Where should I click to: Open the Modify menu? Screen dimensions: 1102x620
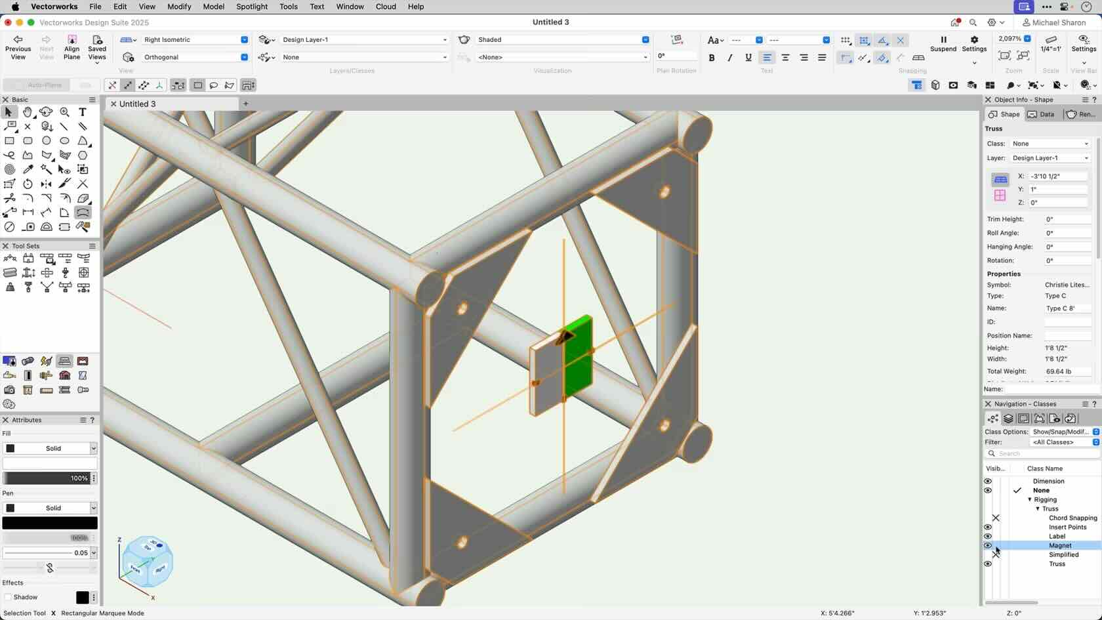tap(178, 7)
